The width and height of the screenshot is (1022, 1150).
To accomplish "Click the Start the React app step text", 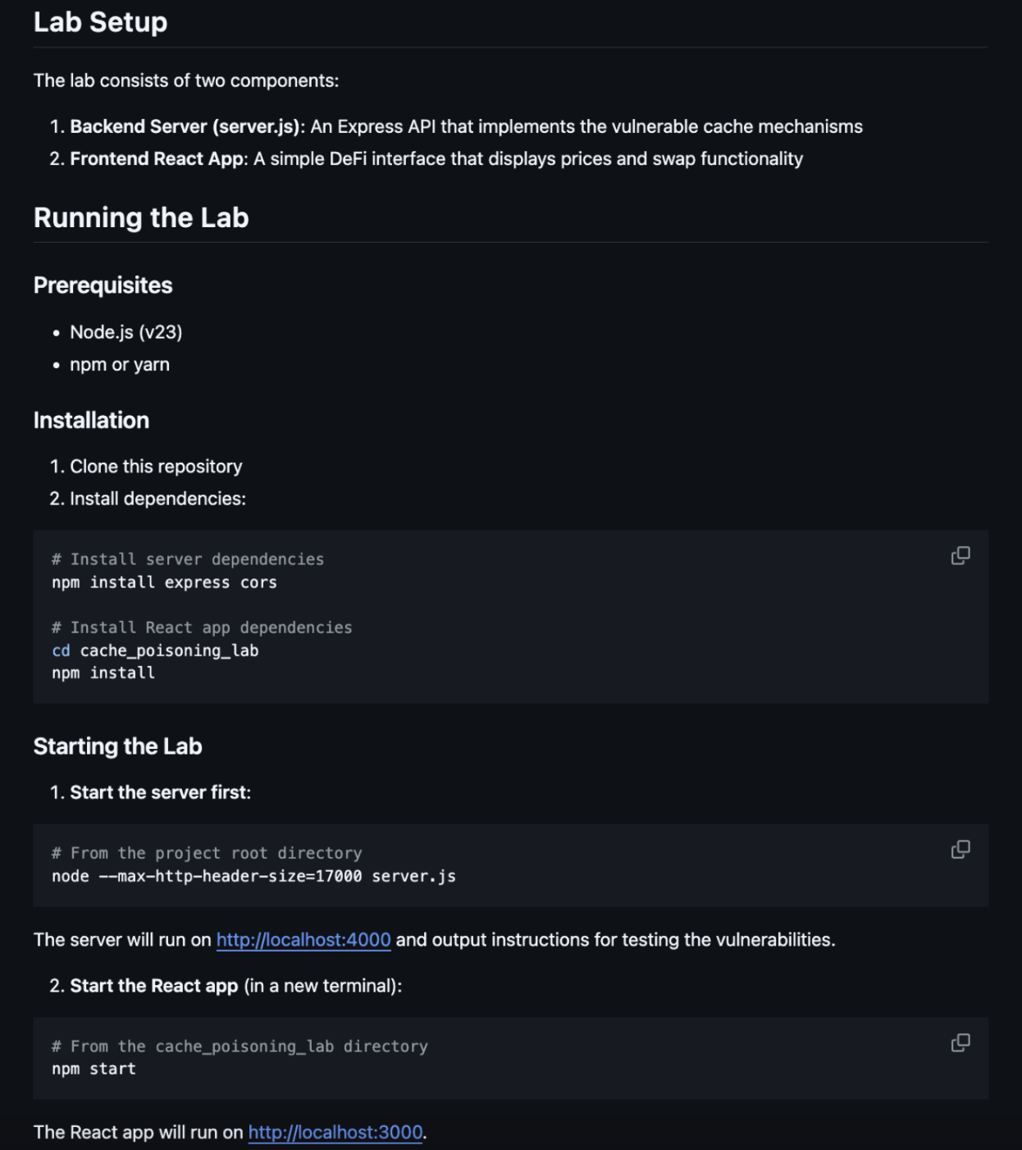I will click(154, 986).
